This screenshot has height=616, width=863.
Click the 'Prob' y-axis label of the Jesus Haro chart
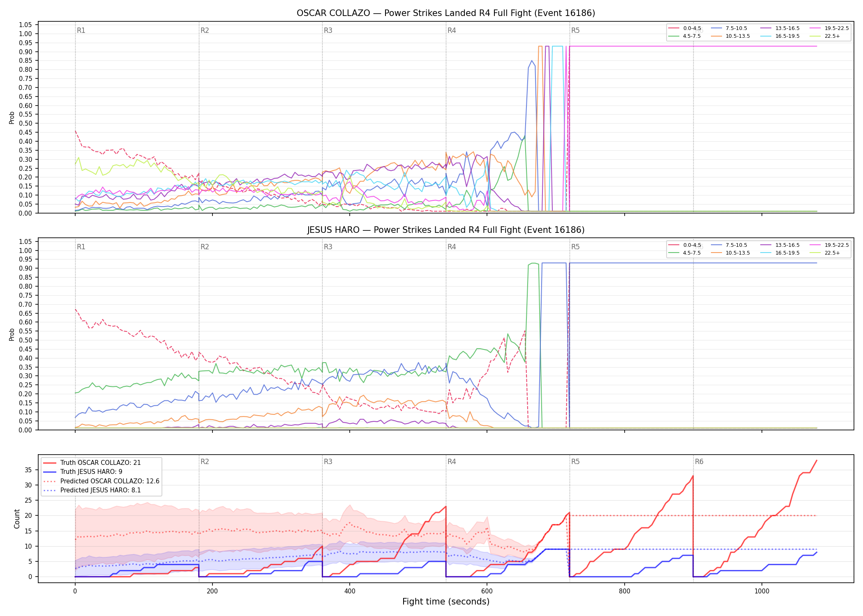pyautogui.click(x=12, y=334)
